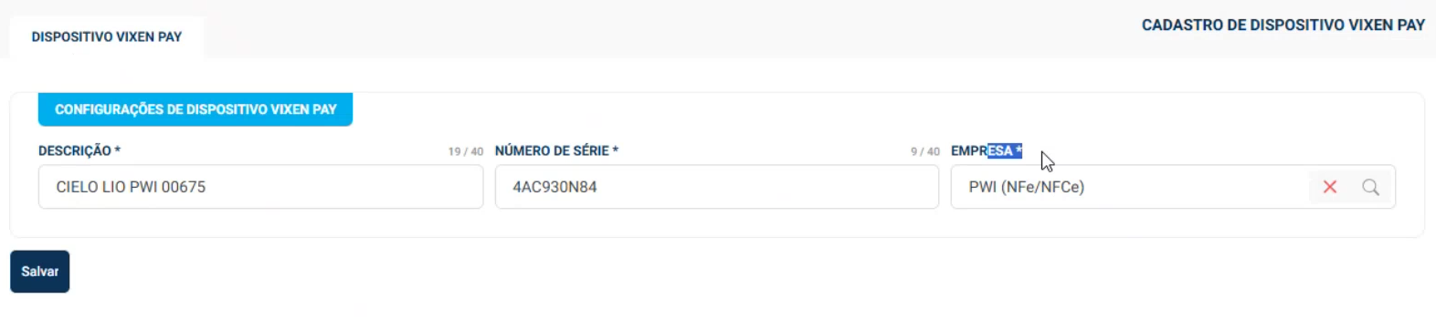1436x330 pixels.
Task: Focus the Descrição input field
Action: click(260, 187)
